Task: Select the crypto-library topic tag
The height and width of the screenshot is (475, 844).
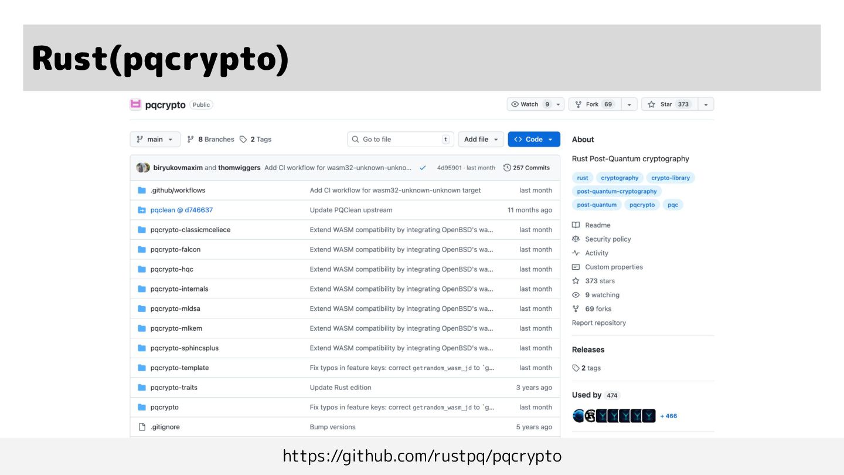Action: point(671,178)
